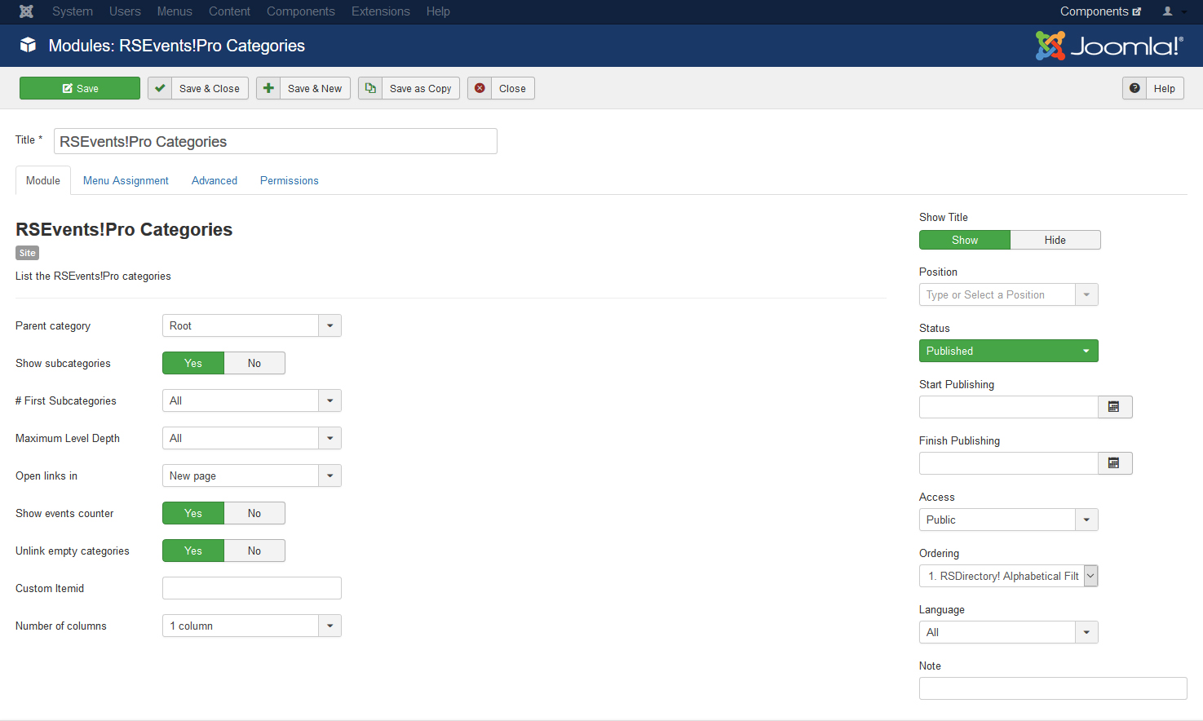The image size is (1203, 721).
Task: Open the Open links in dropdown
Action: point(252,476)
